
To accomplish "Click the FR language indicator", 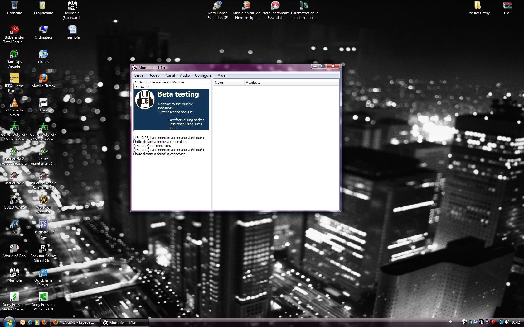I will coord(450,322).
